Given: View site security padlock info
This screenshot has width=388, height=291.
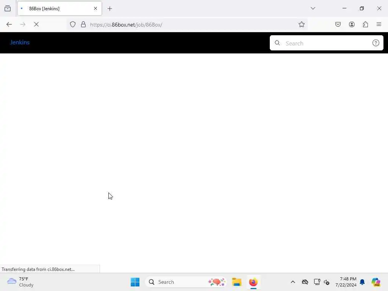Looking at the screenshot, I should pos(83,24).
